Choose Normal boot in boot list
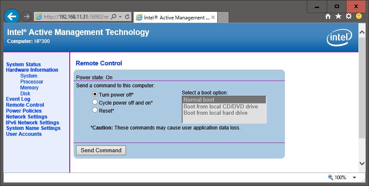369x186 pixels. [x=224, y=100]
